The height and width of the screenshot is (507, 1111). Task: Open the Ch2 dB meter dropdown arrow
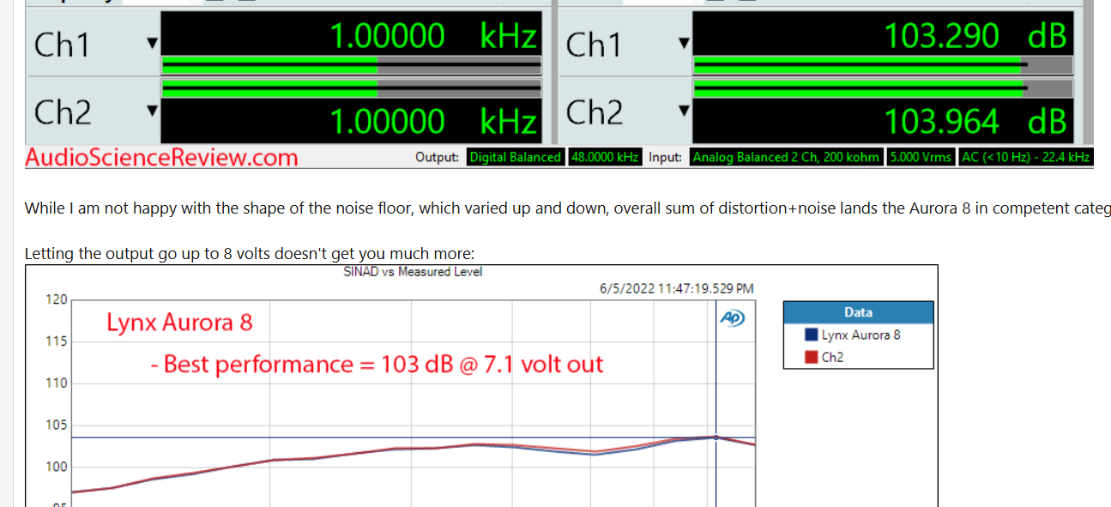tap(684, 110)
